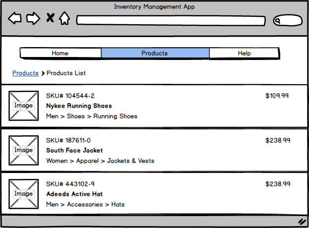
Task: Open Adeeds Active Hat image thumbnail
Action: (x=23, y=194)
